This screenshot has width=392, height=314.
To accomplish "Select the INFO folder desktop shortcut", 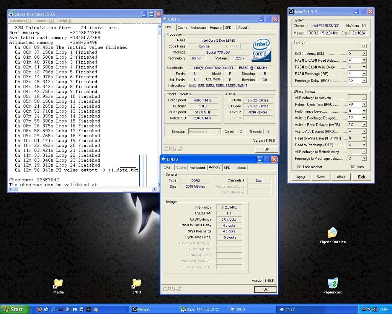I will coord(137,286).
